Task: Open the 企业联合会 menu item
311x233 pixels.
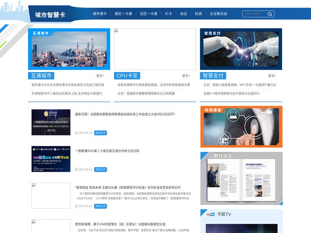Action: (219, 14)
